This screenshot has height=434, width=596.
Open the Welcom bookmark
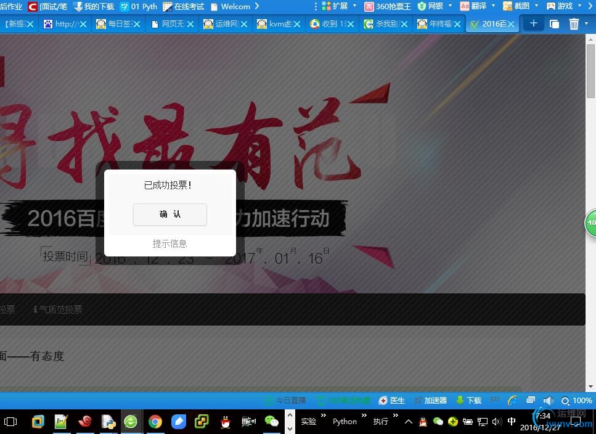point(231,6)
